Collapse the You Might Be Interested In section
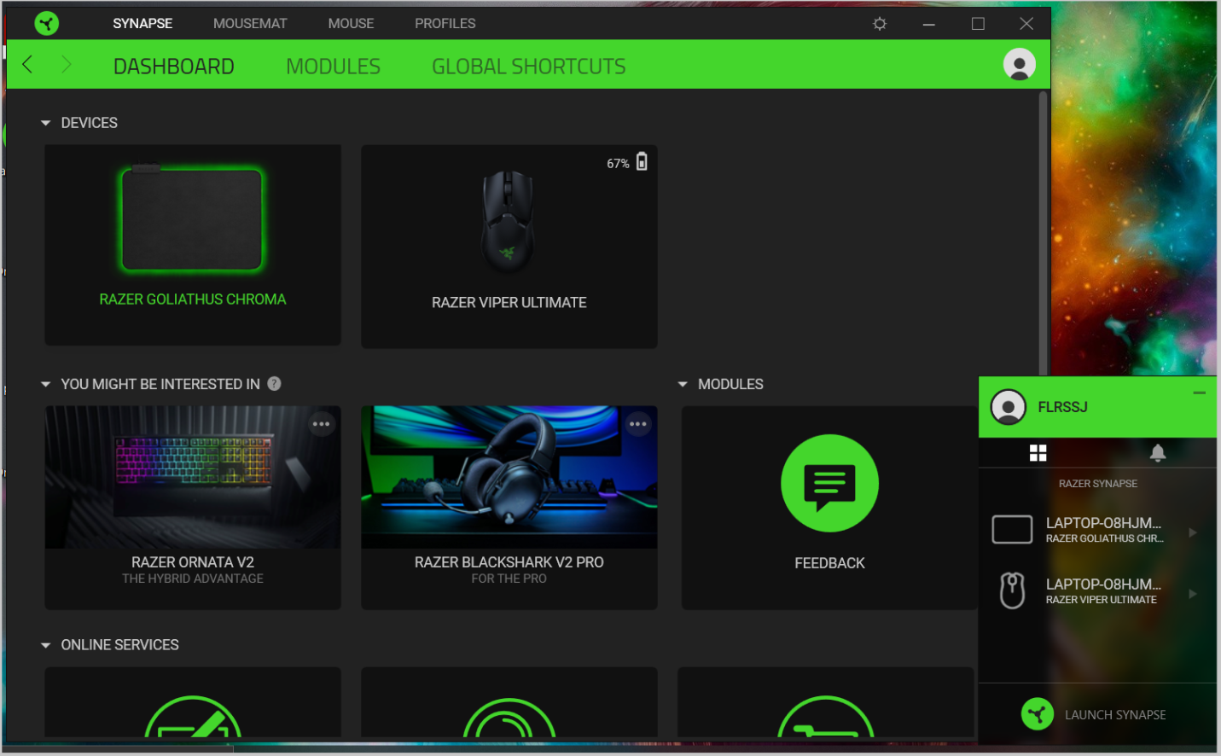The width and height of the screenshot is (1221, 756). coord(46,385)
